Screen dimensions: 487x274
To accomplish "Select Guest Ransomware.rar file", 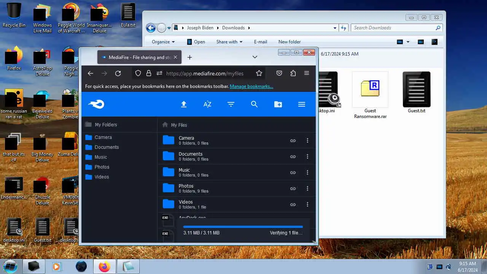I will [370, 95].
